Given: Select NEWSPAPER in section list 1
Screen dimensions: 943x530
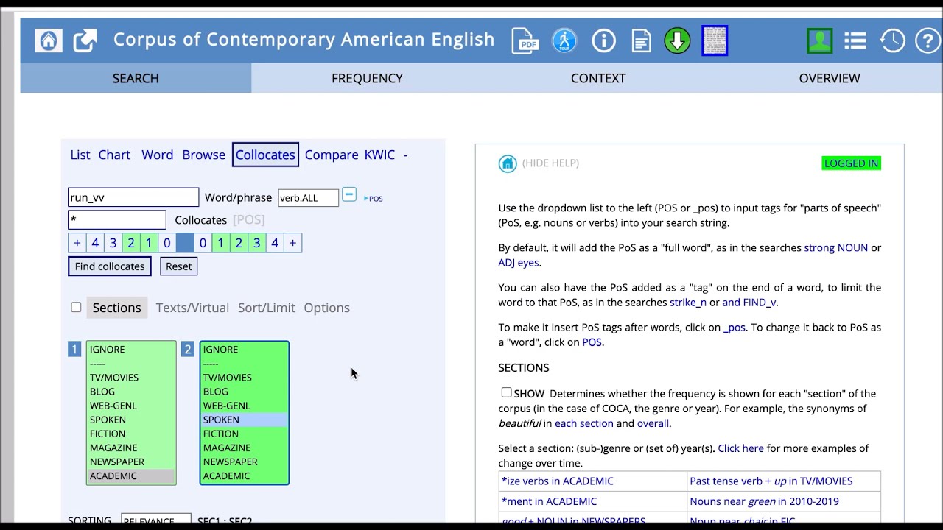Looking at the screenshot, I should point(131,462).
